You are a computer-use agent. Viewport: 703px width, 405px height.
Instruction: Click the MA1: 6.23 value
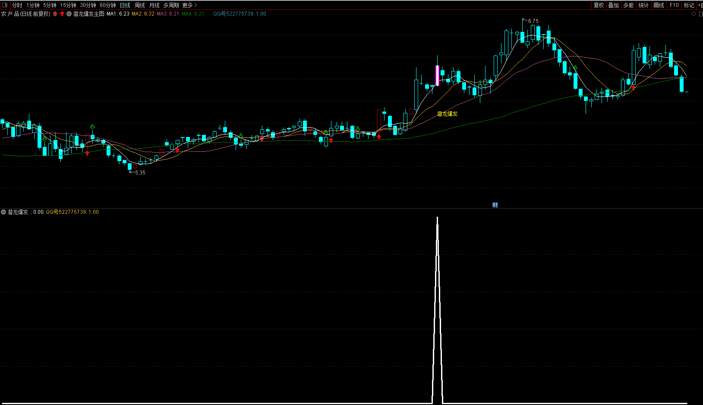(118, 14)
